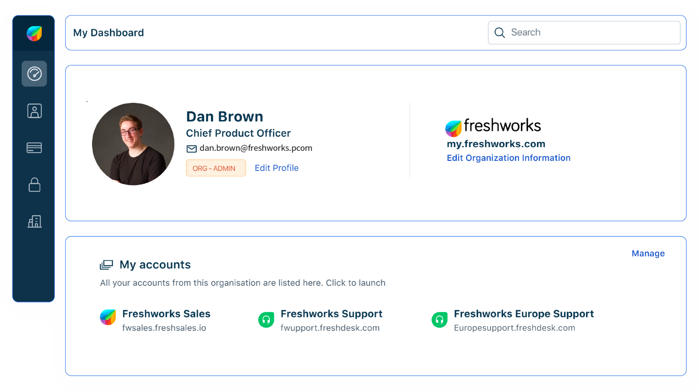Launch the Freshworks Sales account

click(x=166, y=314)
